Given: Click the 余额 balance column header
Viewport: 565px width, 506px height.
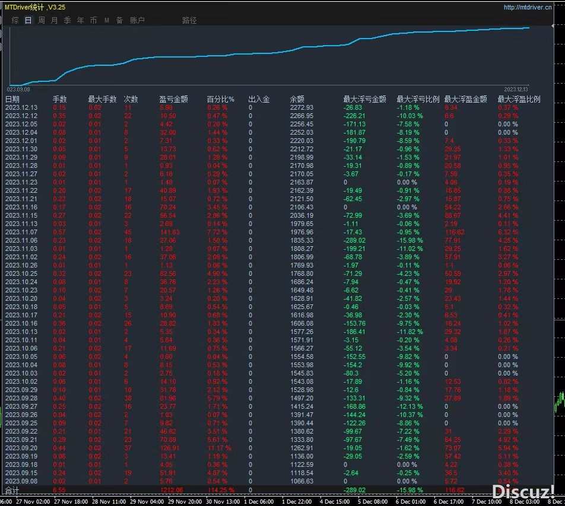Looking at the screenshot, I should [297, 99].
